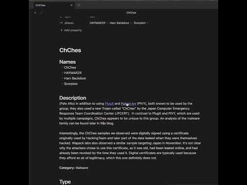Click the Type heading
The width and height of the screenshot is (247, 185).
(65, 182)
